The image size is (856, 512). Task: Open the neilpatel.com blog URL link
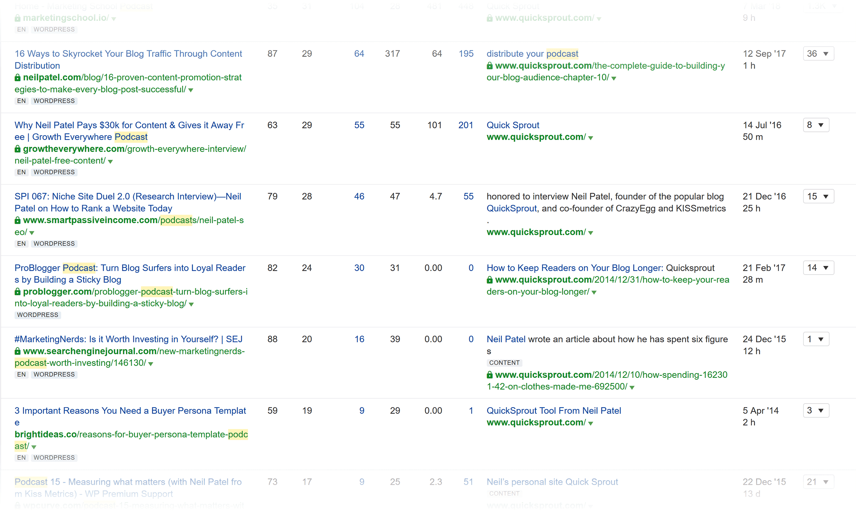(128, 83)
